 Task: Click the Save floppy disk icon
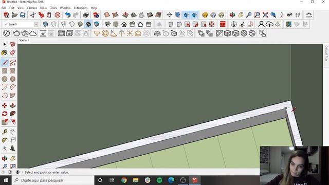[23, 15]
